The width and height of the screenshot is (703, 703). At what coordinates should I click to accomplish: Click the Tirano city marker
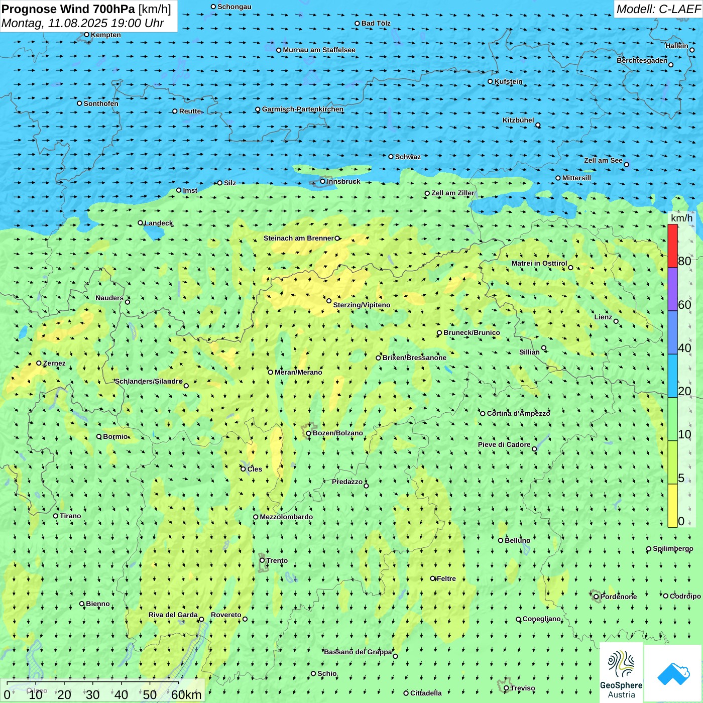click(56, 516)
